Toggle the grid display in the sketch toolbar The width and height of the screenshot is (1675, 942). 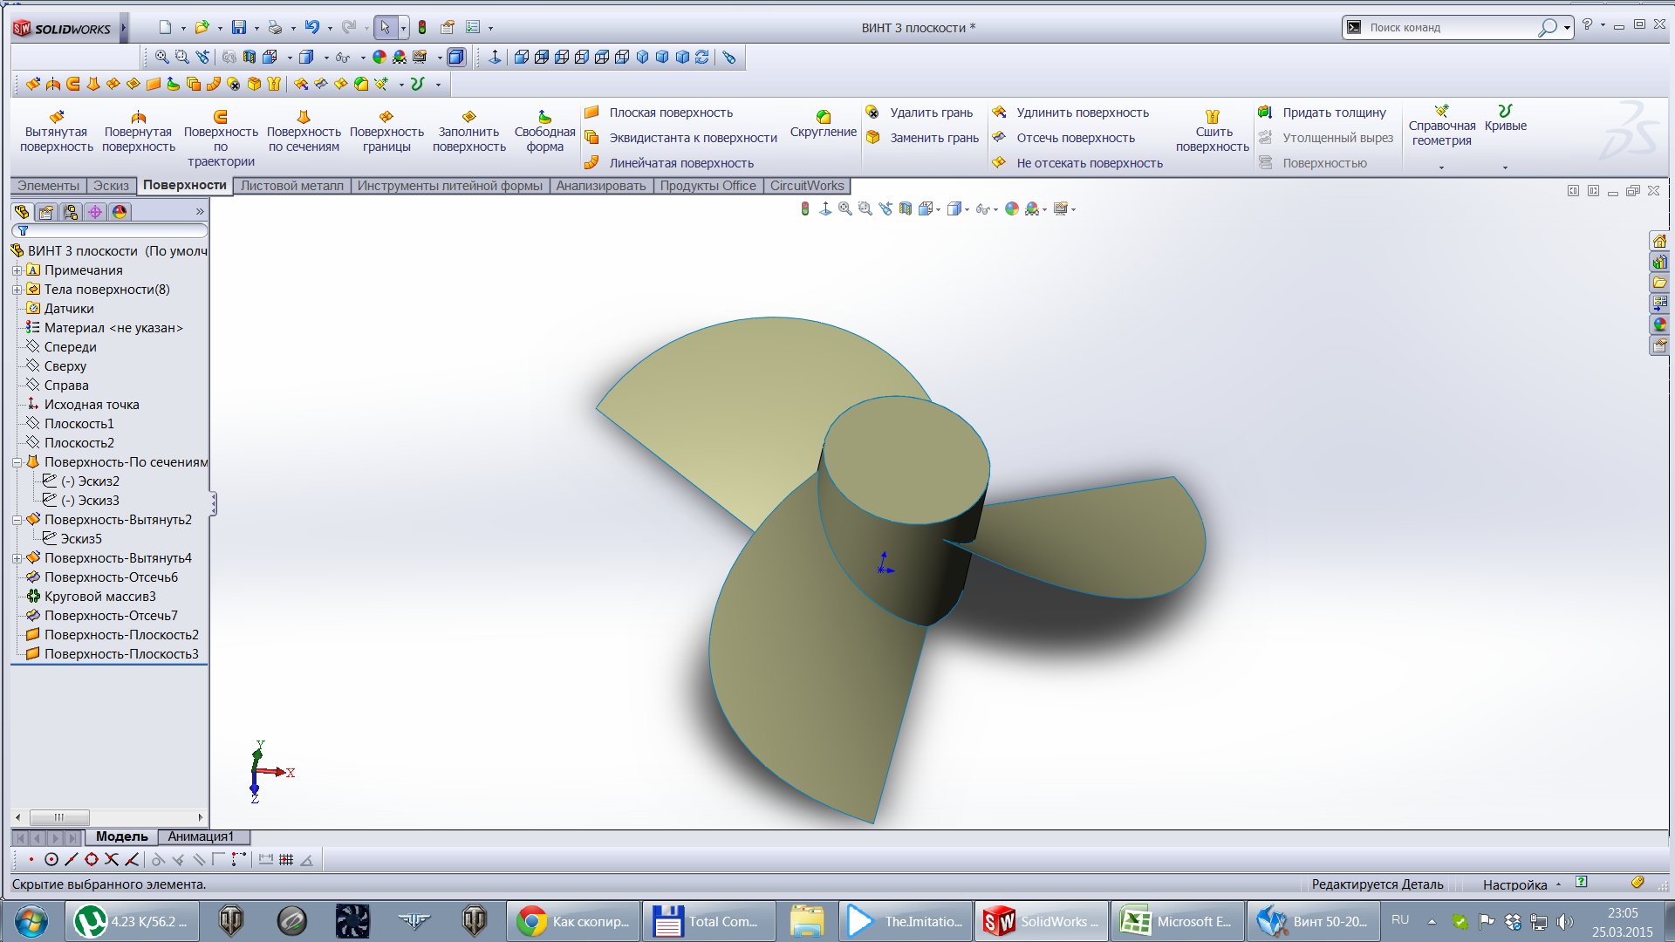tap(286, 860)
